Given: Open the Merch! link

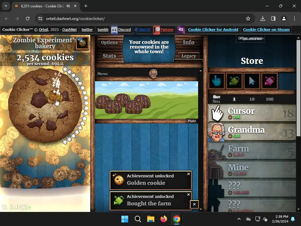Looking at the screenshot, I should pyautogui.click(x=145, y=30).
